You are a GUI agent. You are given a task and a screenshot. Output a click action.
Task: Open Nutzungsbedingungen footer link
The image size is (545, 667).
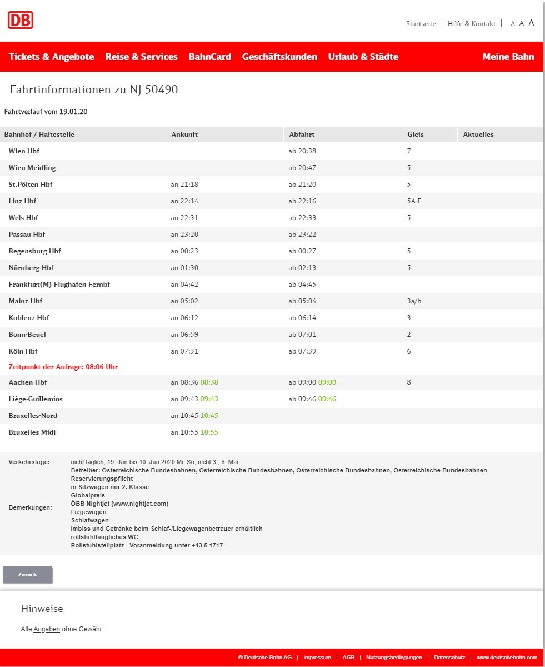point(394,657)
